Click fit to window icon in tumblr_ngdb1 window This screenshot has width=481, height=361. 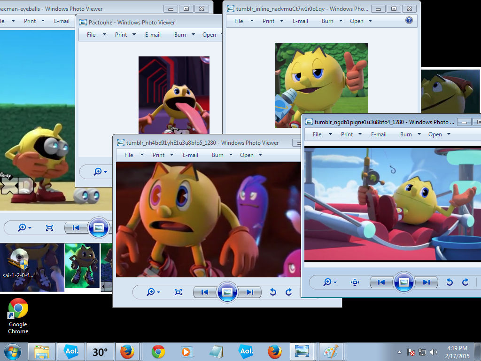pos(355,282)
